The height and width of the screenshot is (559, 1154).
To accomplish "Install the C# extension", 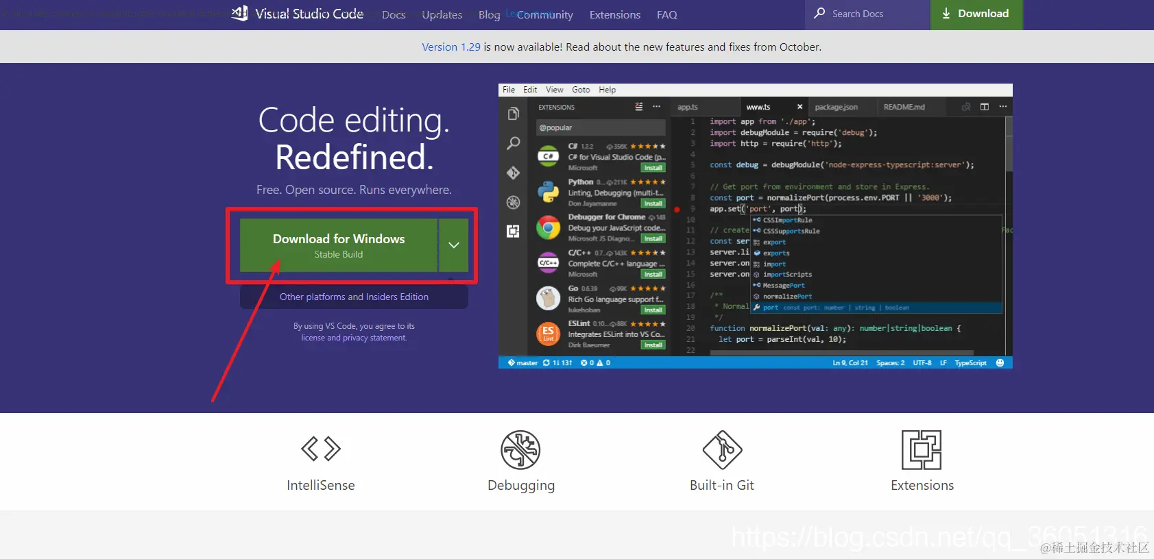I will pyautogui.click(x=653, y=168).
